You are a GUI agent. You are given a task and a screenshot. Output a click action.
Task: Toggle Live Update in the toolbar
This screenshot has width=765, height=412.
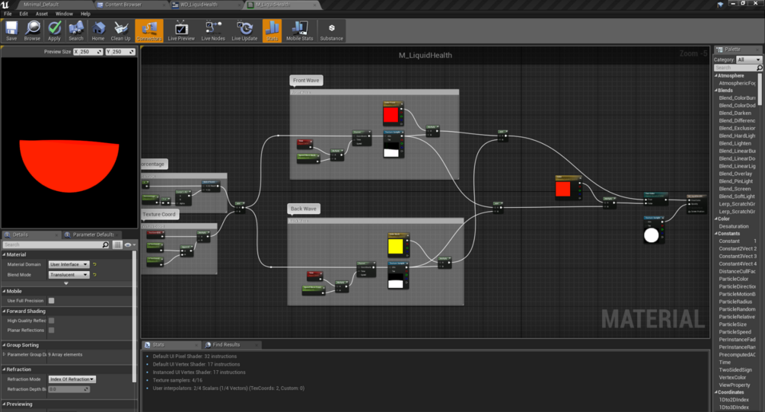pos(244,30)
